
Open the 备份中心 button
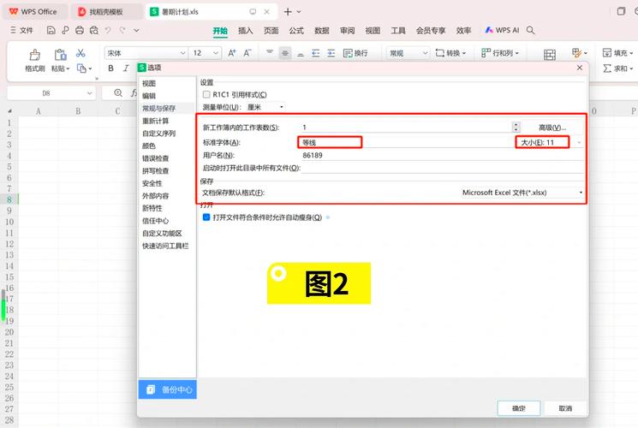[x=168, y=389]
